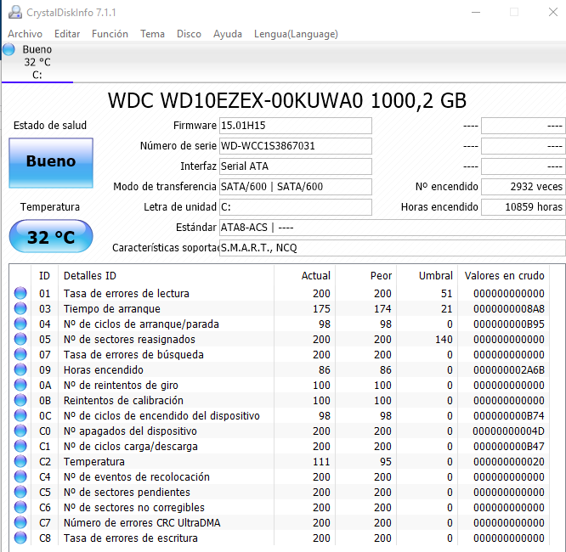Viewport: 566px width, 552px height.
Task: Click status orb for ID 01 read error rate
Action: coord(20,293)
